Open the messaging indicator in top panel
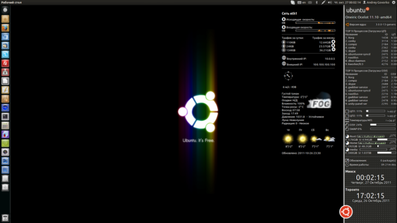Viewport: 397px width, 223px height. pos(293,2)
